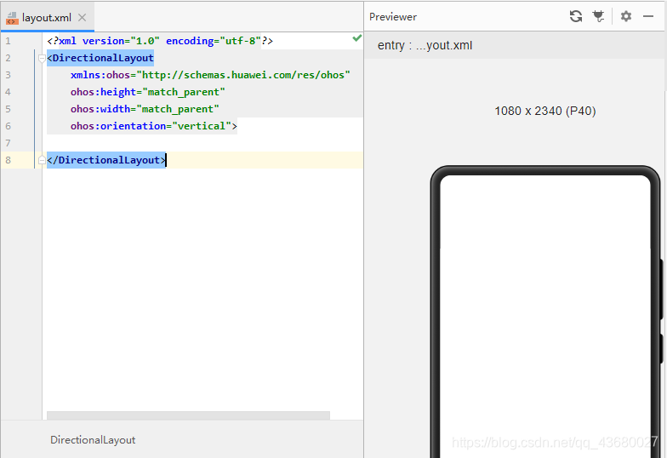Click the empty line 7 in editor
Viewport: 667px width, 458px height.
[x=204, y=143]
